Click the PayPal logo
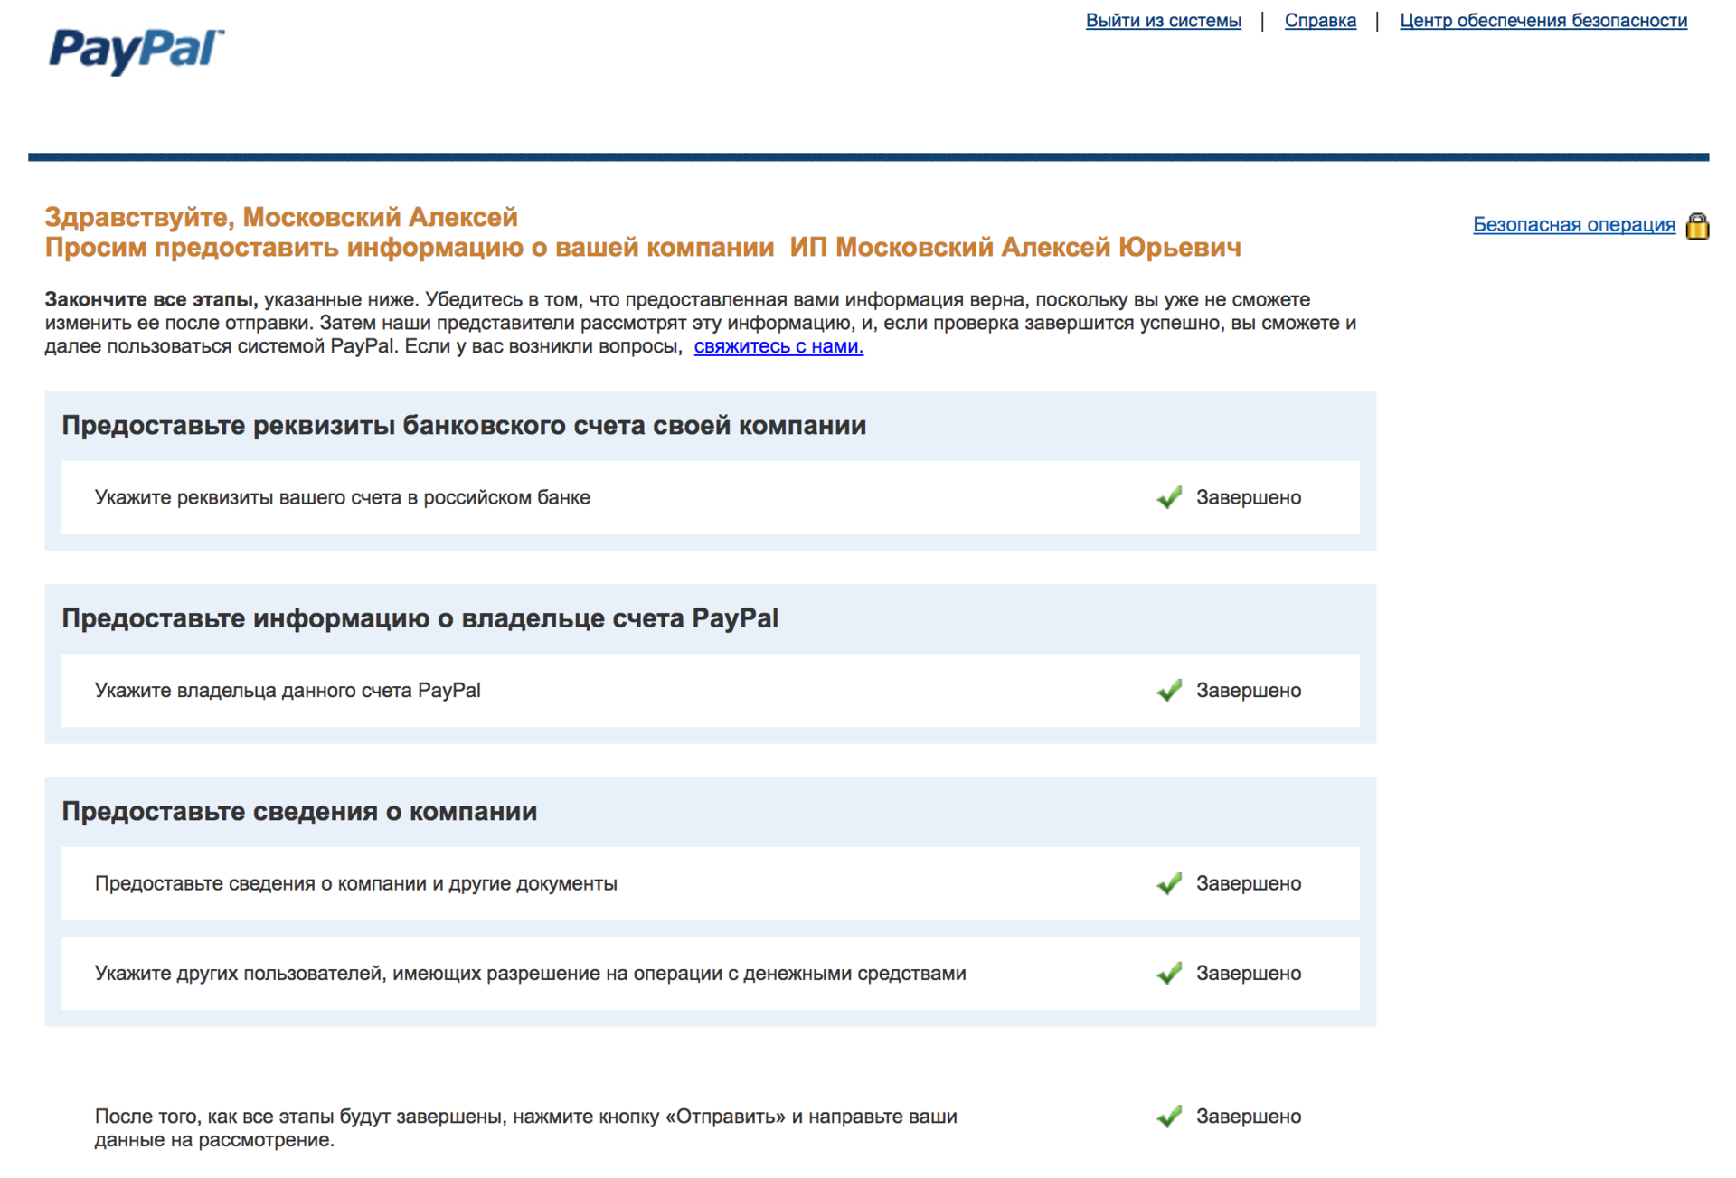Screen dimensions: 1736x1178 (134, 50)
